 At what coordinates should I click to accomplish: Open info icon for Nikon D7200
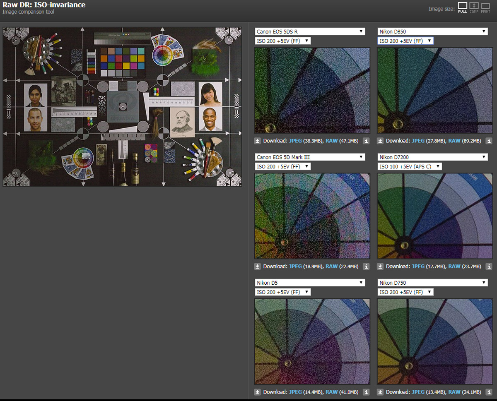point(489,267)
